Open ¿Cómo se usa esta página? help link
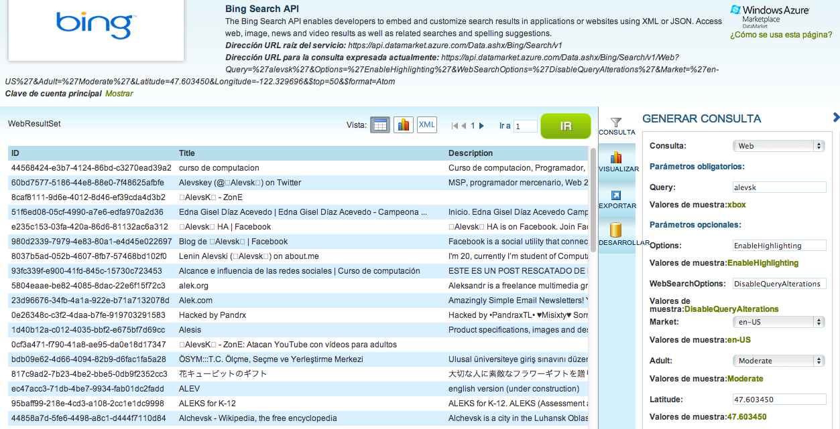Image resolution: width=840 pixels, height=429 pixels. (781, 35)
